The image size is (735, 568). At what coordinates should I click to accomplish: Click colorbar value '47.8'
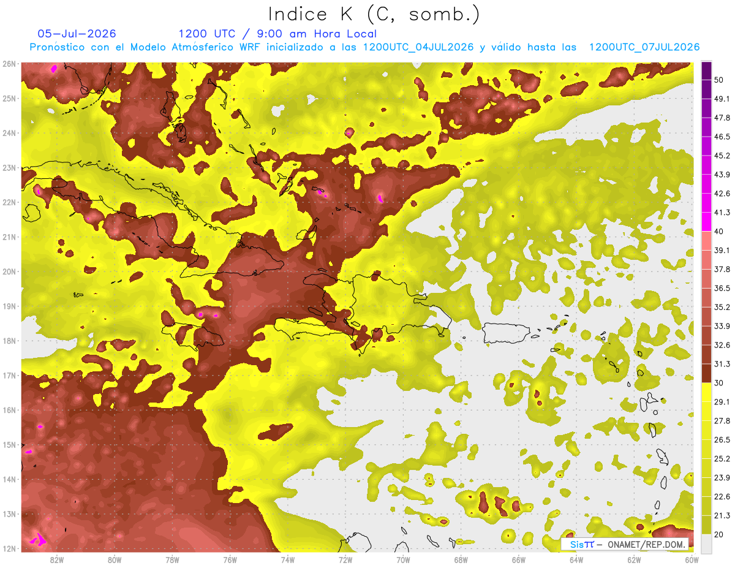(x=722, y=118)
